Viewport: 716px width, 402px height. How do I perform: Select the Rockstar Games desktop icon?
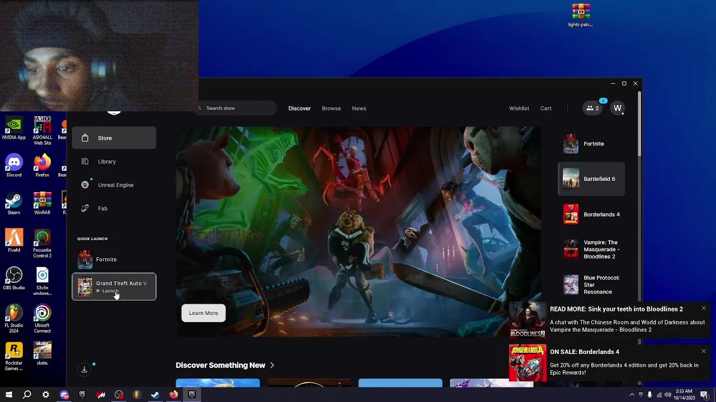14,356
